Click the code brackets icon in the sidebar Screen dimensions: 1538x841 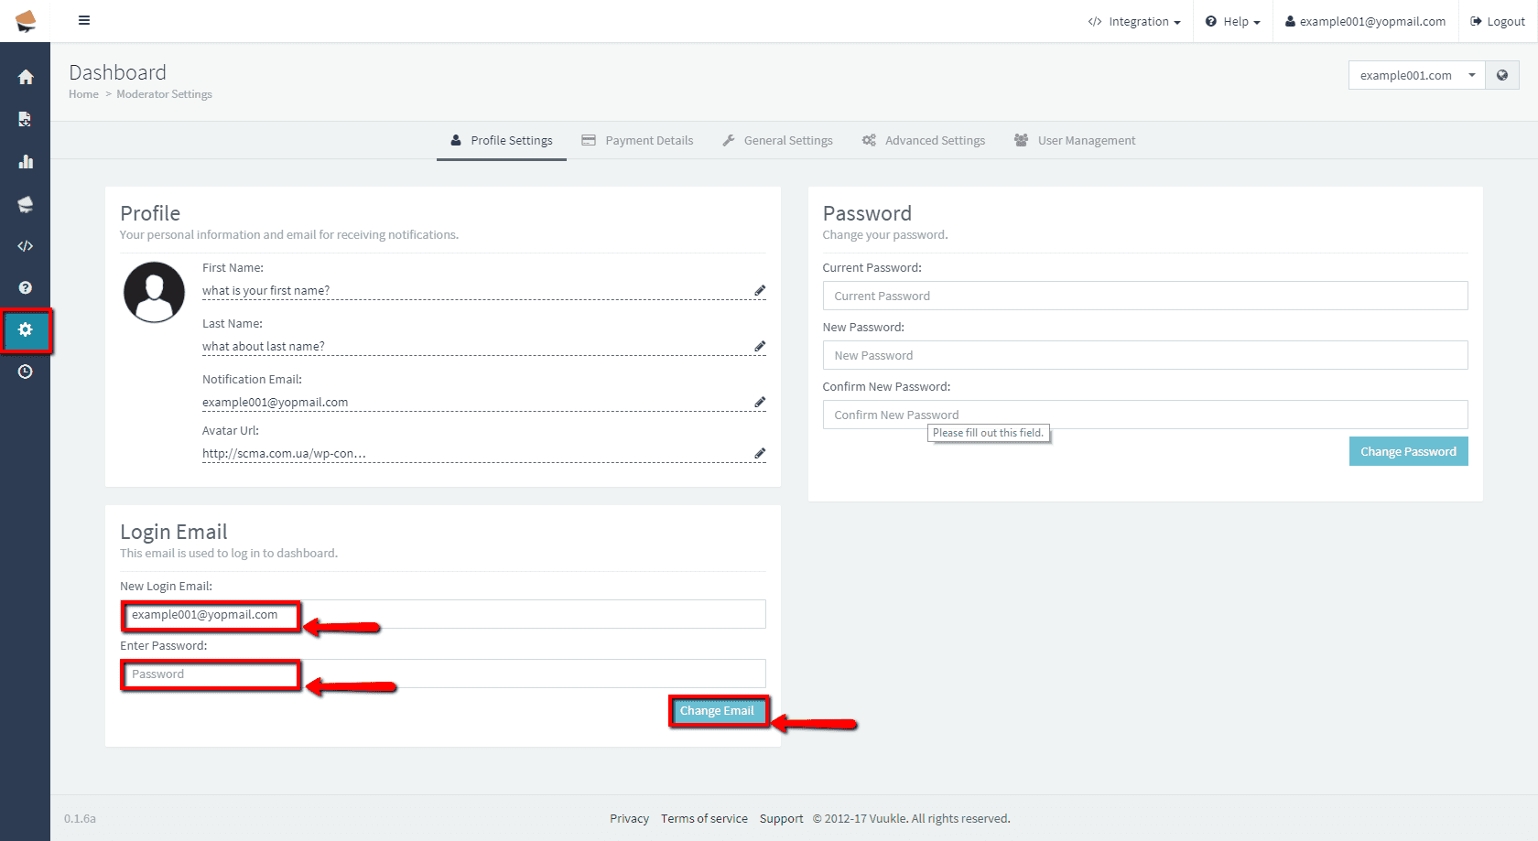click(26, 246)
